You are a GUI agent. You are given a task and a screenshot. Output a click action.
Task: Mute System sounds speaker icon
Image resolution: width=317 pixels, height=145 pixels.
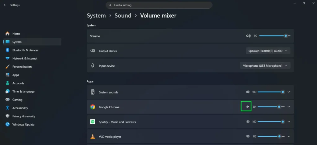click(x=248, y=92)
